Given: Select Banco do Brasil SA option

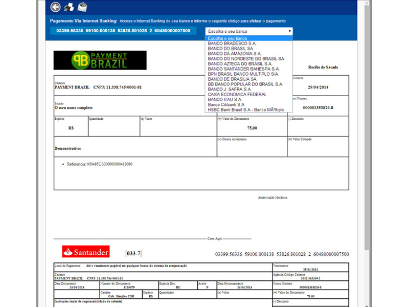Looking at the screenshot, I should pos(230,49).
